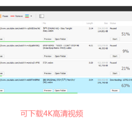Click the 3:04 length value

[x=91, y=80]
